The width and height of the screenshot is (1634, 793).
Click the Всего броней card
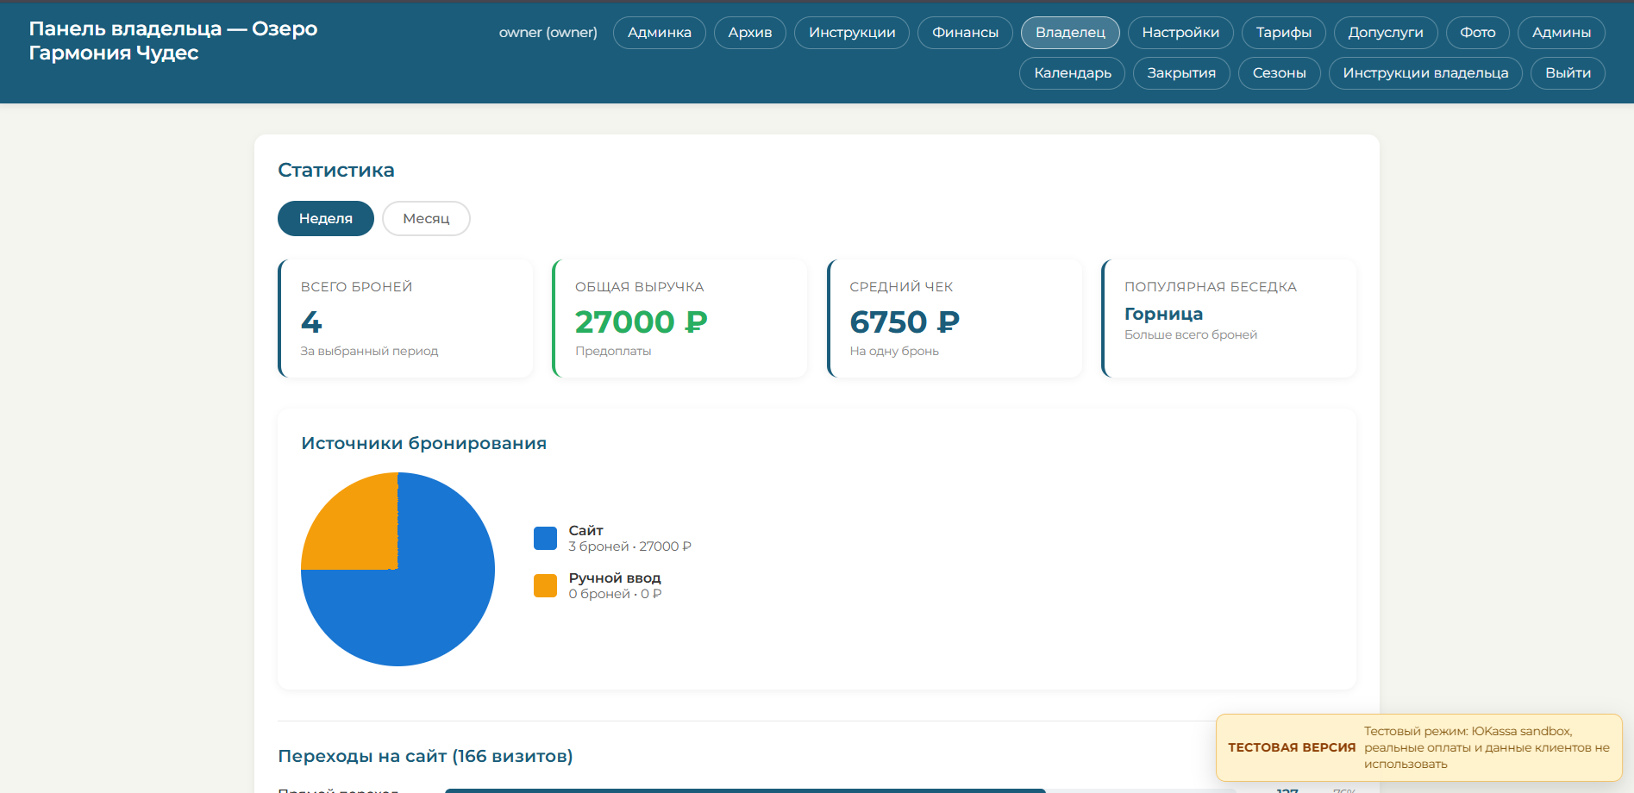click(x=405, y=319)
